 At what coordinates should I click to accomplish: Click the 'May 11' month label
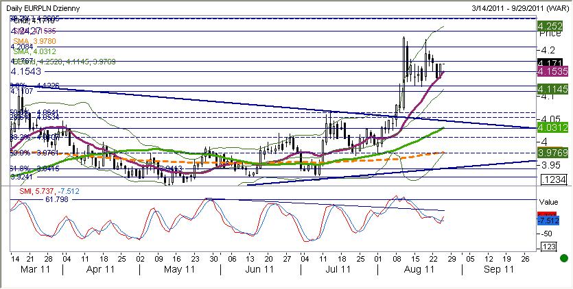(x=179, y=270)
